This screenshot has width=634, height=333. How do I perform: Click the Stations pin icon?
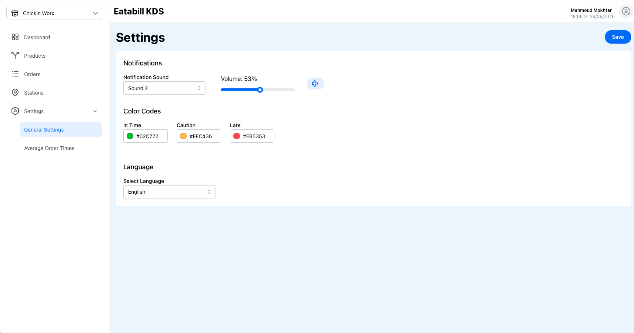[x=15, y=92]
